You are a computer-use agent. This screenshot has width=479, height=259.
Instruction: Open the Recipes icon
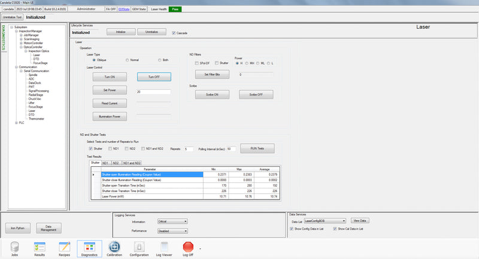65,246
